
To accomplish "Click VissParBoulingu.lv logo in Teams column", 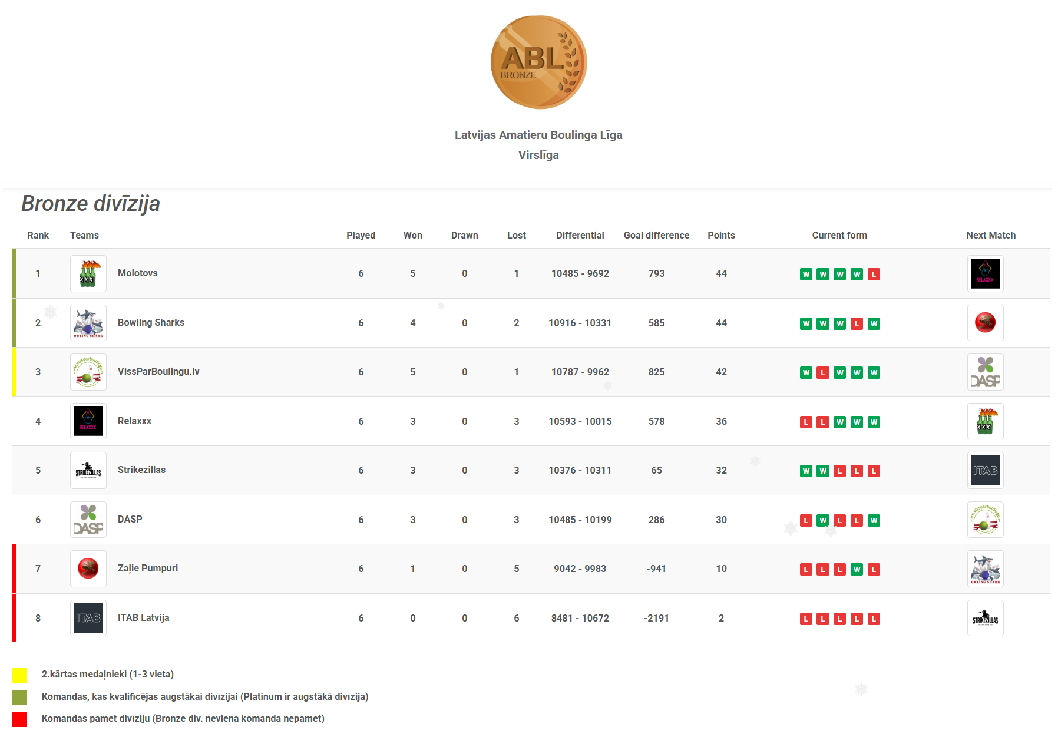I will (88, 372).
